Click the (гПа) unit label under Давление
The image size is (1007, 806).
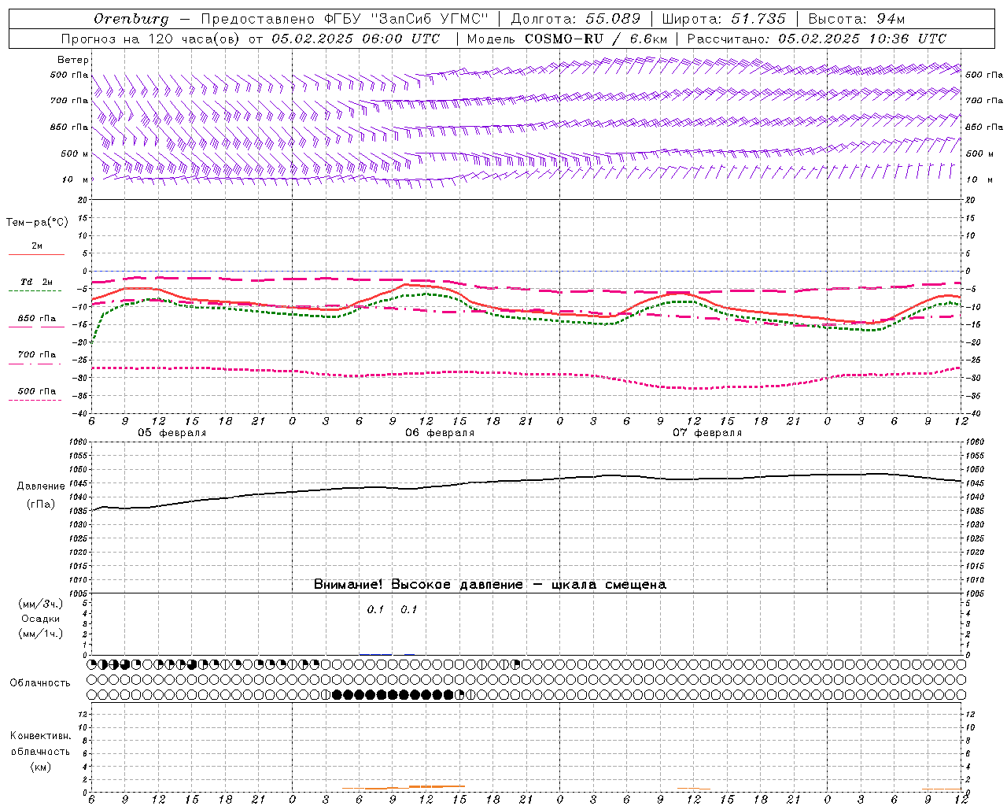(41, 505)
